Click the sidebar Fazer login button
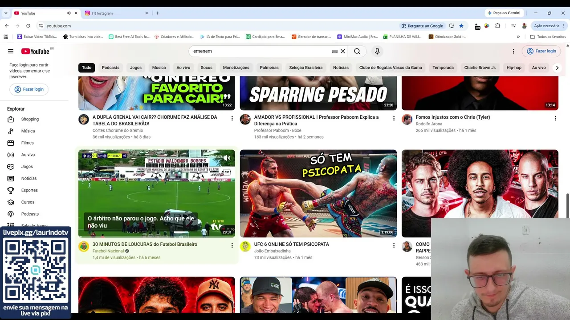Viewport: 570px width, 320px height. pyautogui.click(x=29, y=89)
